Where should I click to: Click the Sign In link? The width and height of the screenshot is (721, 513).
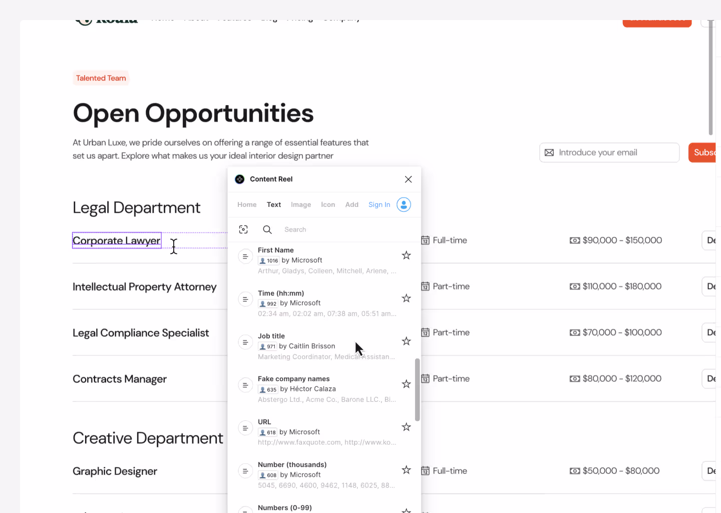(380, 204)
